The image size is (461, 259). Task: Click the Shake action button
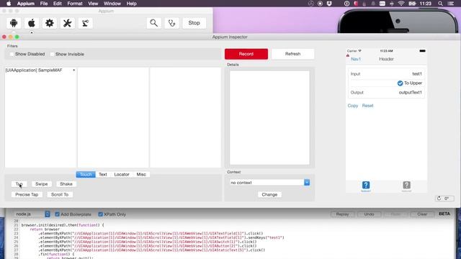(66, 184)
